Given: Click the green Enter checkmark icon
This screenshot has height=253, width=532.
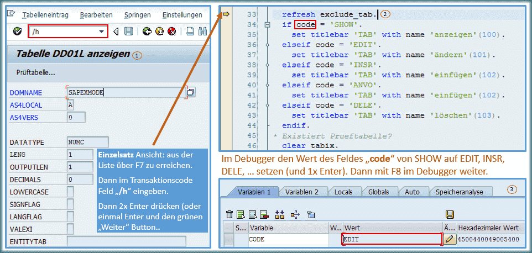Looking at the screenshot, I should [17, 31].
